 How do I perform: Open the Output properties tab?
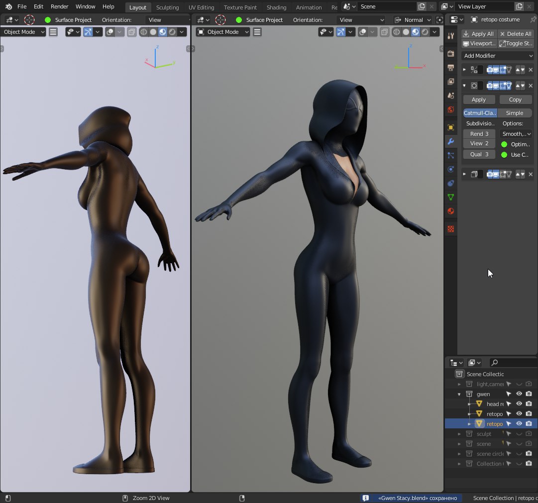point(451,68)
